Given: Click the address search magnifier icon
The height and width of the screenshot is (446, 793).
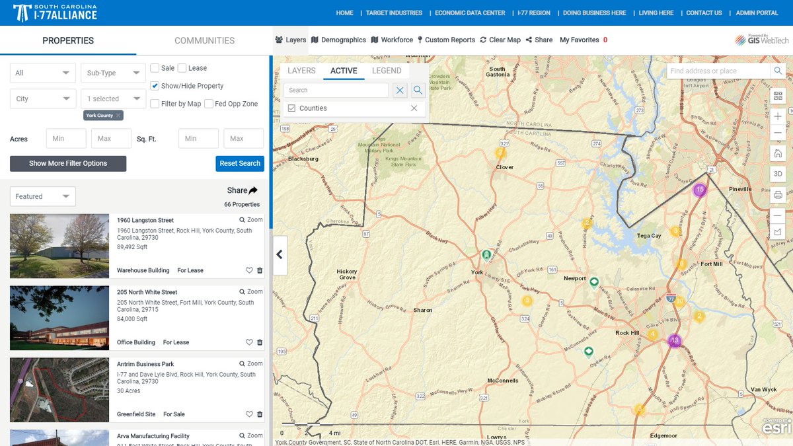Looking at the screenshot, I should (778, 71).
